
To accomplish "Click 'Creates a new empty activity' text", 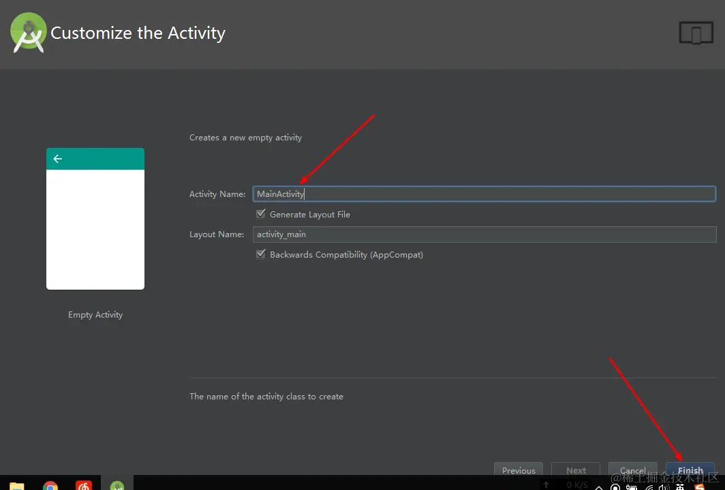I will click(x=245, y=137).
